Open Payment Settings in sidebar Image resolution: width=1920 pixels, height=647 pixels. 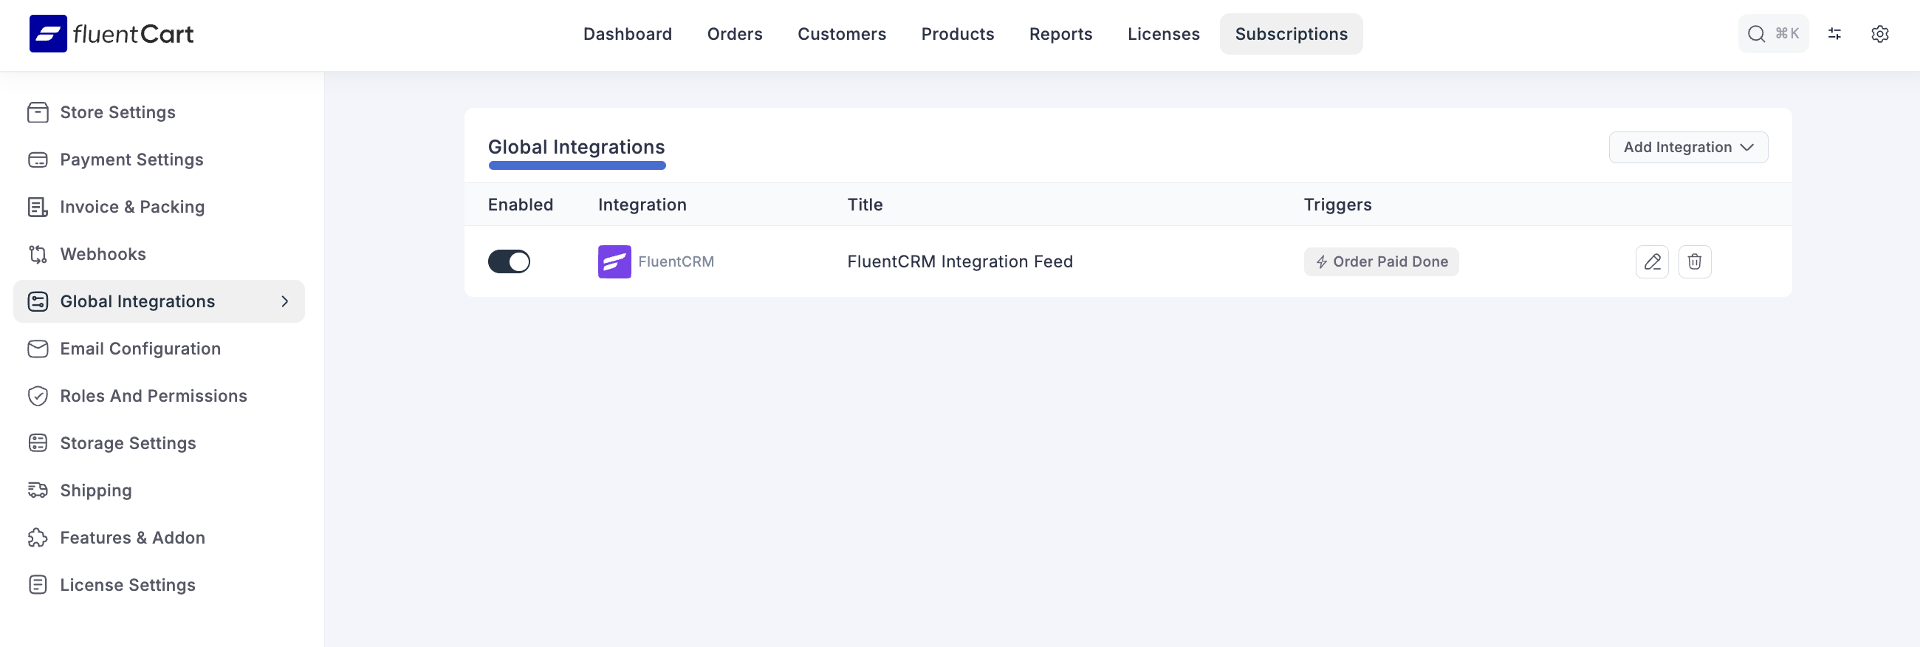tap(131, 160)
